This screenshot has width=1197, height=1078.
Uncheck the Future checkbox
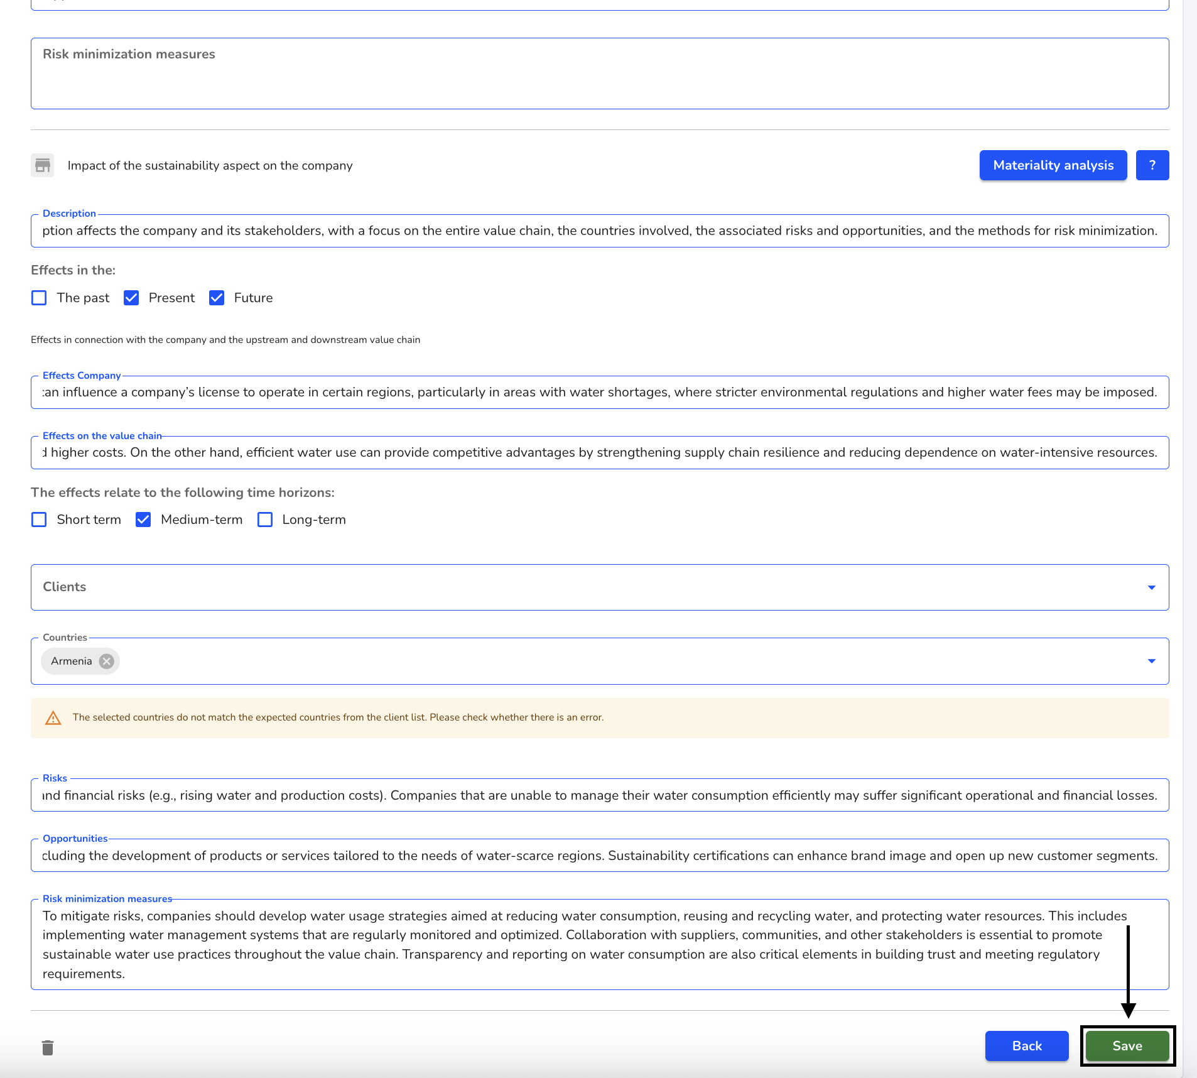tap(217, 298)
